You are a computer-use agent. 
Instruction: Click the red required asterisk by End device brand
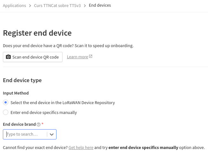[42, 124]
